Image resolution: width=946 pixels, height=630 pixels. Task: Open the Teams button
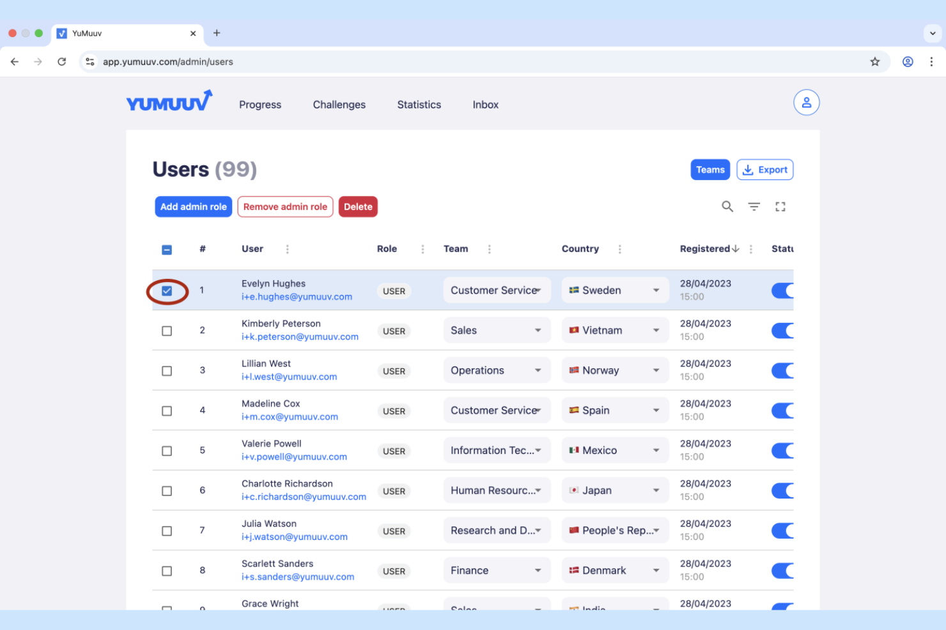(710, 170)
